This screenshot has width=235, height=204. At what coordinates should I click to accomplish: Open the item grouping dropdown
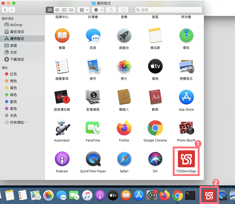click(83, 10)
